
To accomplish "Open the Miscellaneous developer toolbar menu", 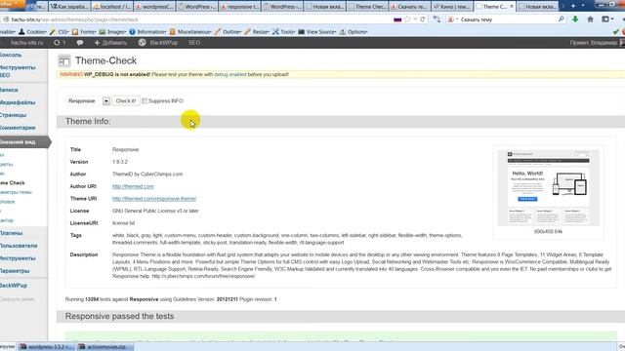I will coord(190,32).
